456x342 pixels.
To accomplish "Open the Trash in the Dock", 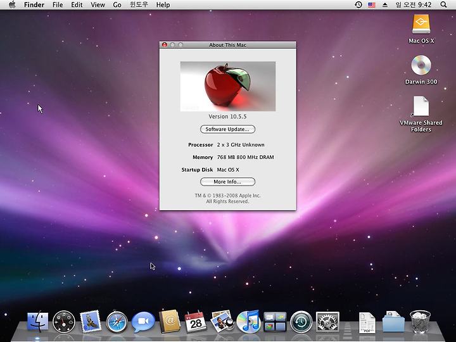I will coord(420,322).
